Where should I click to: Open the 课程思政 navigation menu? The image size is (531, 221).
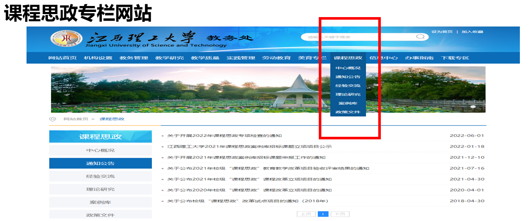[x=348, y=58]
